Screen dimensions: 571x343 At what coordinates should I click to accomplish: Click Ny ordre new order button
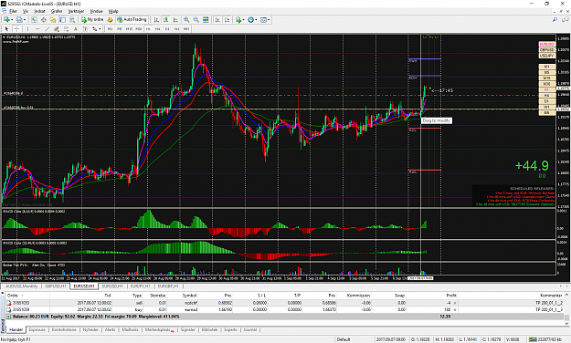tap(92, 20)
